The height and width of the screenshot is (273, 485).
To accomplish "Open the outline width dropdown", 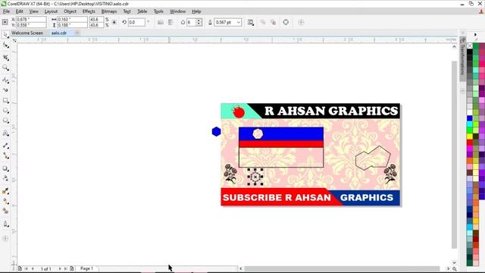I will coord(239,22).
